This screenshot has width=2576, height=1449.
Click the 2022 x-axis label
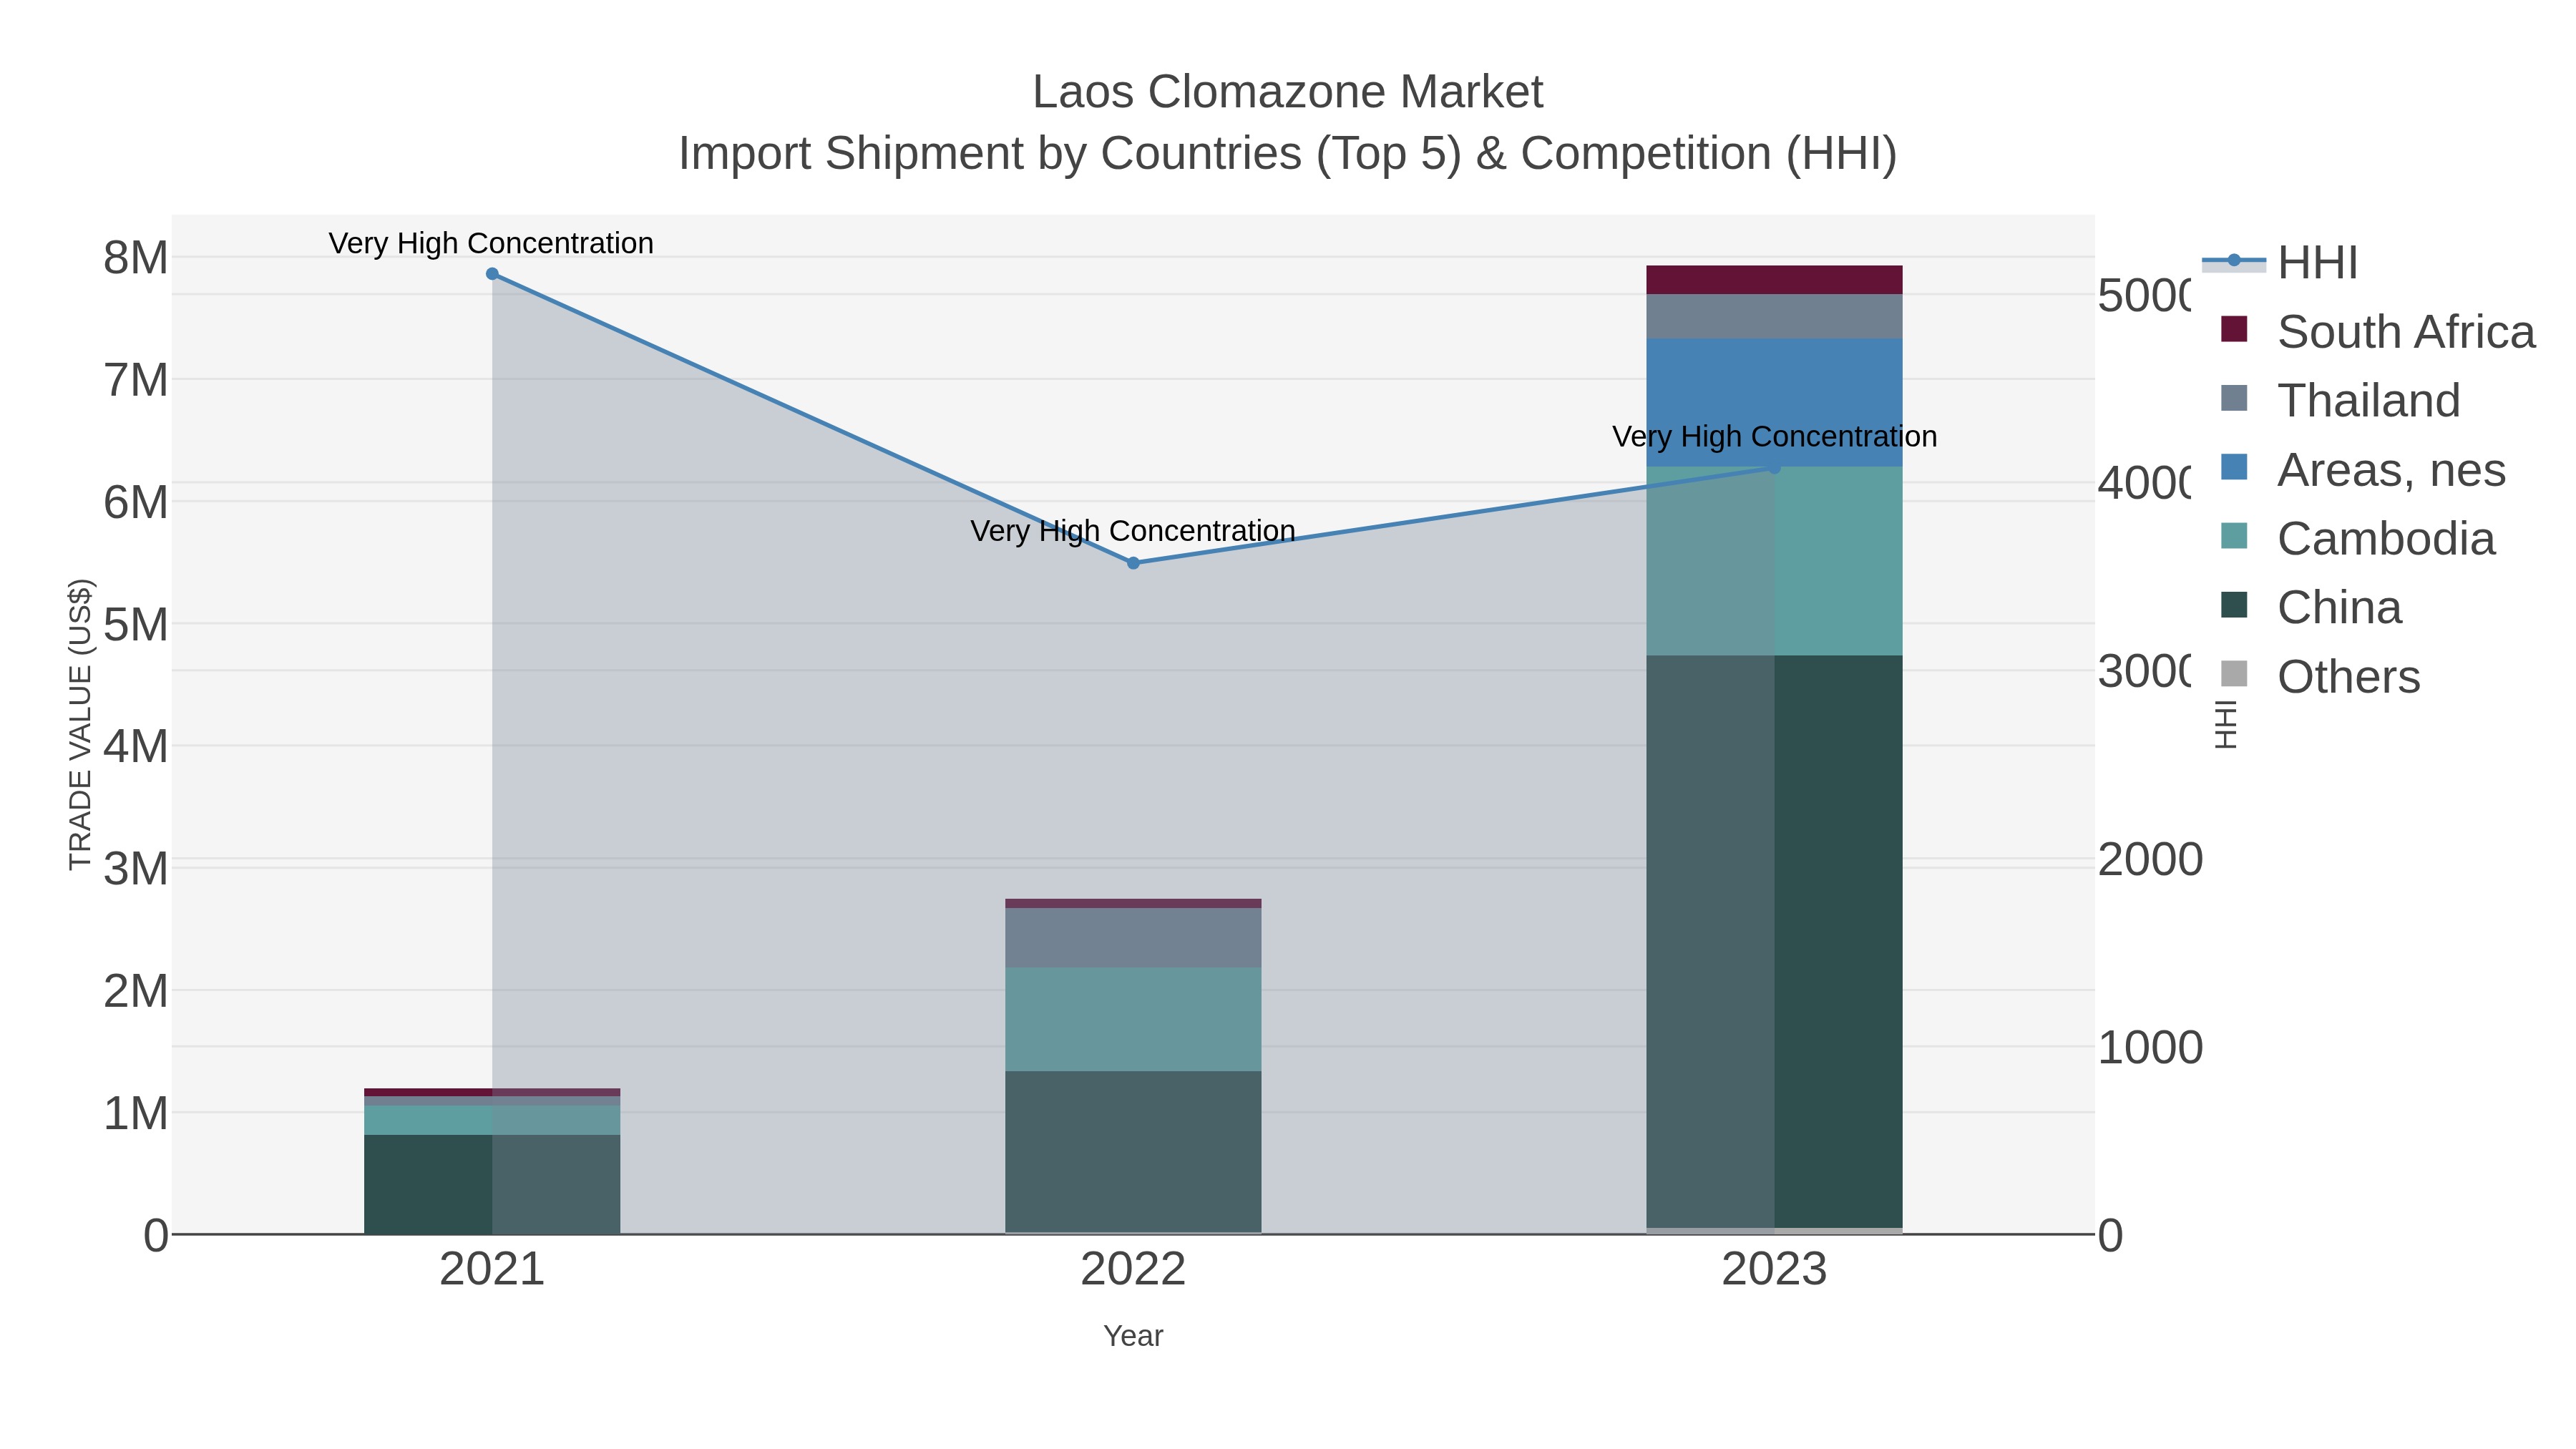(1133, 1270)
